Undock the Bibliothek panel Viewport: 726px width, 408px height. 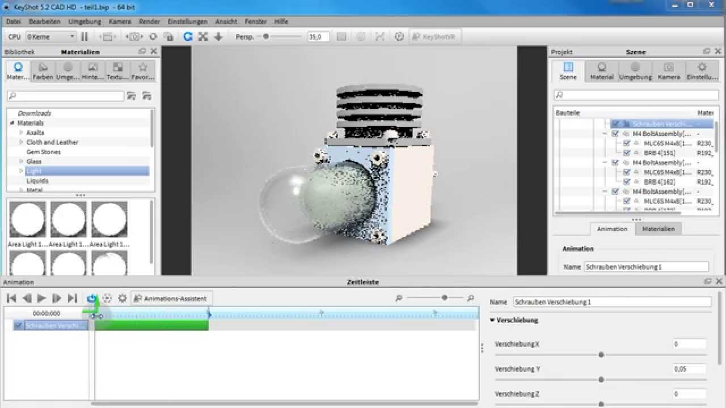tap(142, 52)
